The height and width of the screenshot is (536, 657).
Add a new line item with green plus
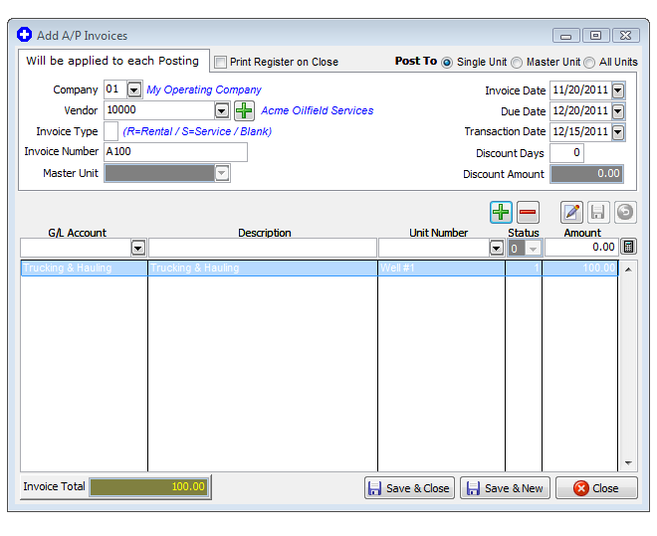tap(501, 212)
